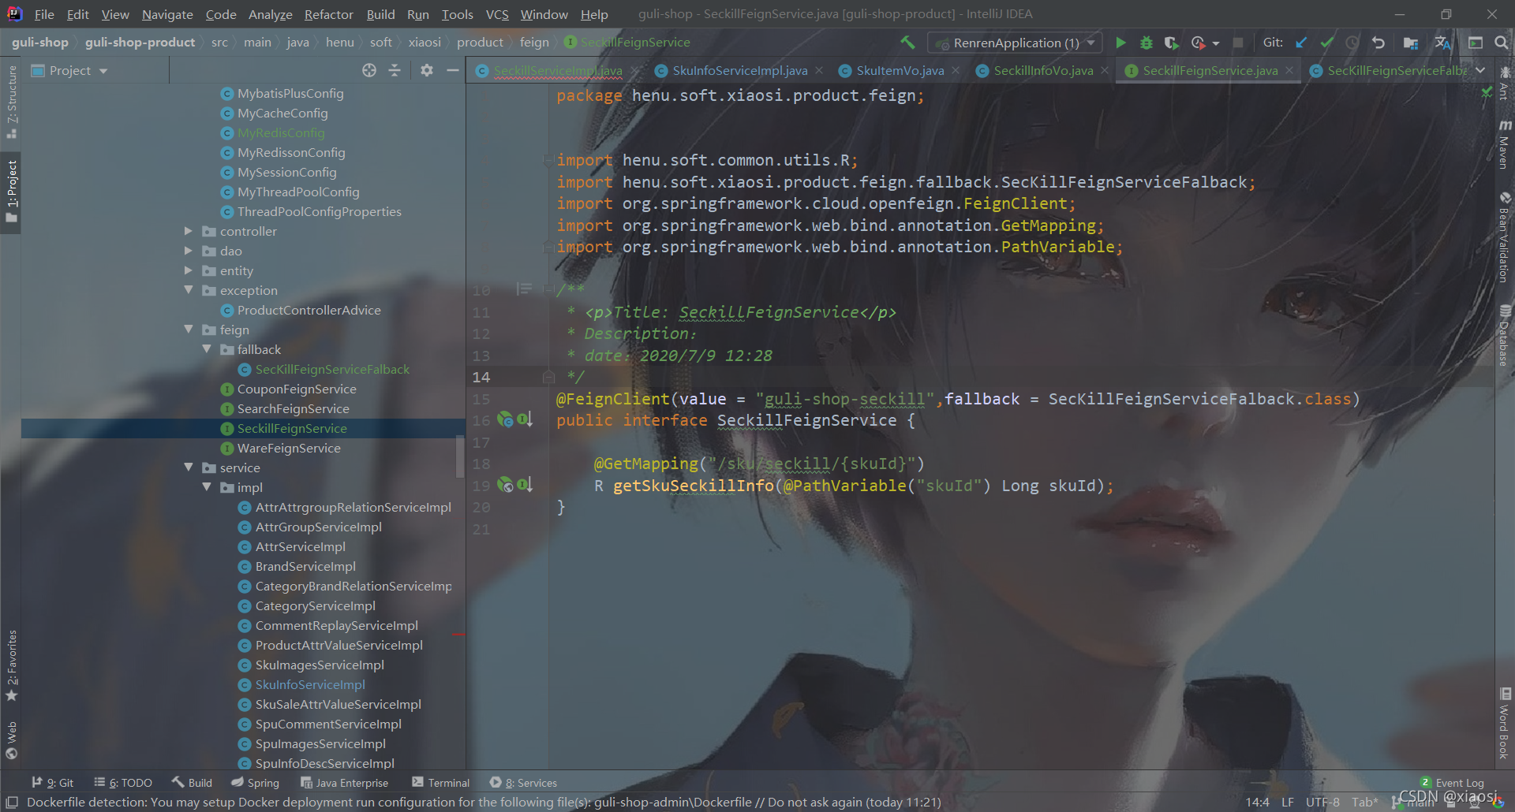Open the Word Book side panel

coord(1505,723)
